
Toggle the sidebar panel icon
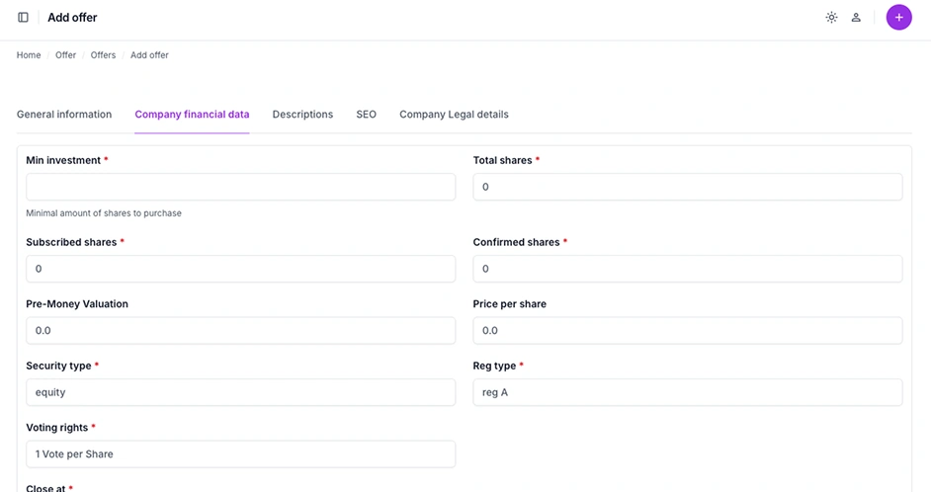(24, 18)
